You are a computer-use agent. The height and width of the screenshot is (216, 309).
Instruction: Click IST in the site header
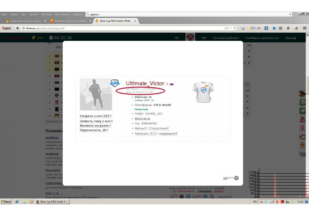click(204, 38)
